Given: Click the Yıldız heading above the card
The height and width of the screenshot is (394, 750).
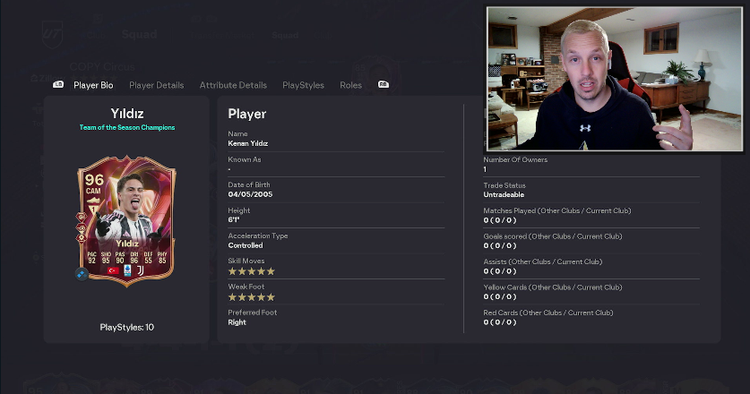Looking at the screenshot, I should click(x=126, y=114).
